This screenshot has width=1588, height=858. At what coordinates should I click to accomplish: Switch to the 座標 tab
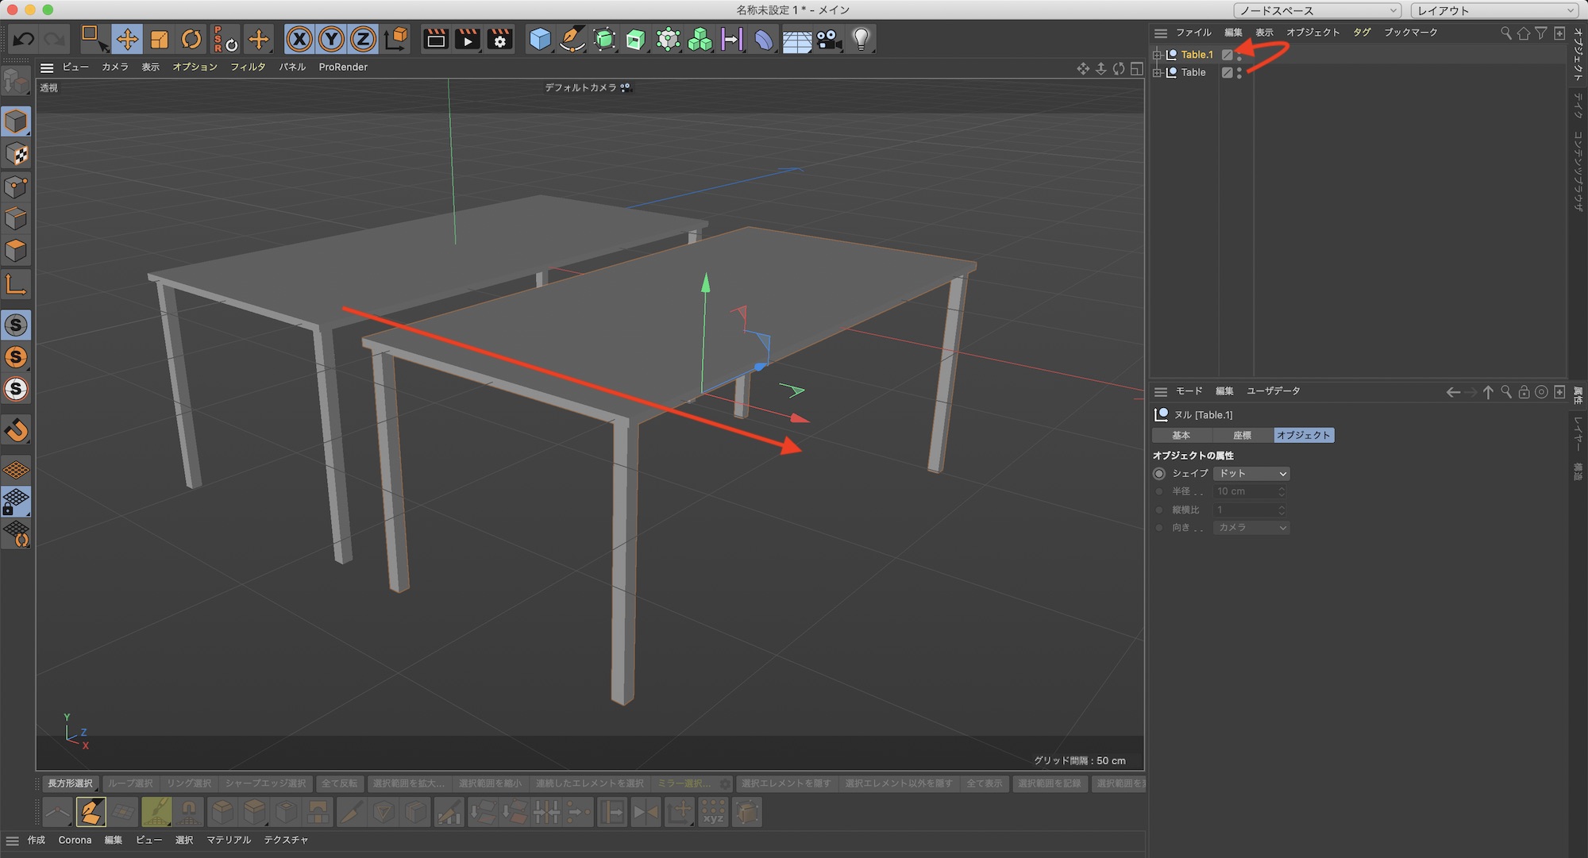(1242, 436)
